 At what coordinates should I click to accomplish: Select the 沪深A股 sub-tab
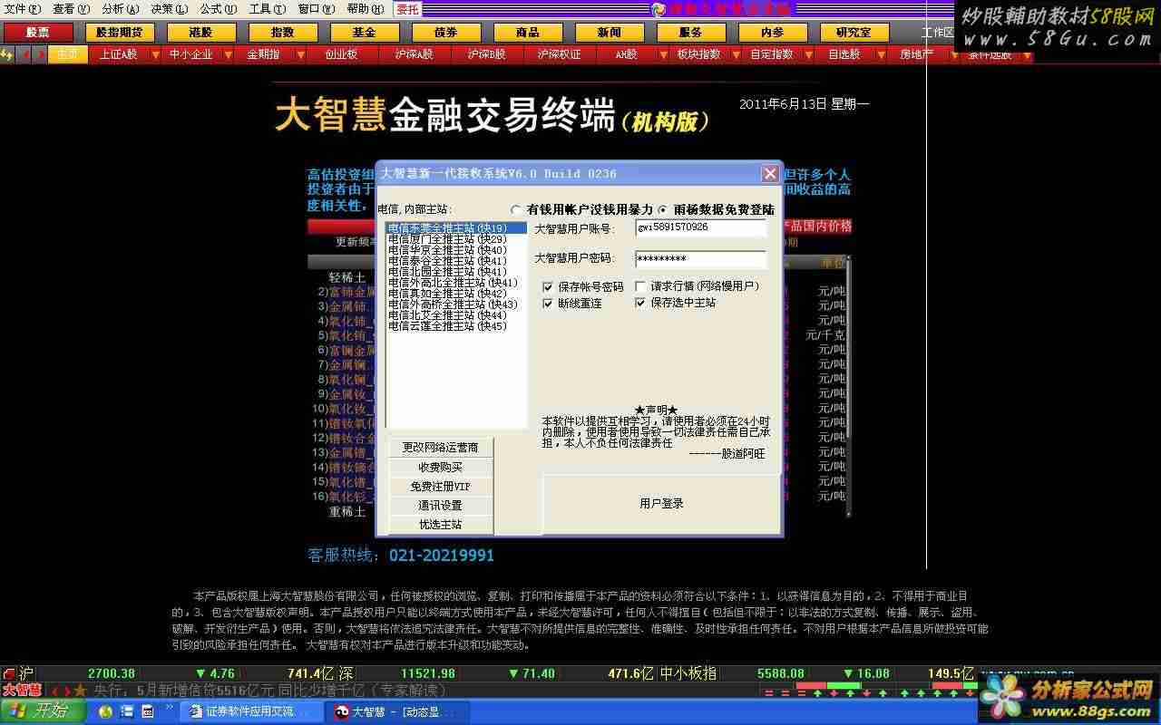tap(414, 54)
